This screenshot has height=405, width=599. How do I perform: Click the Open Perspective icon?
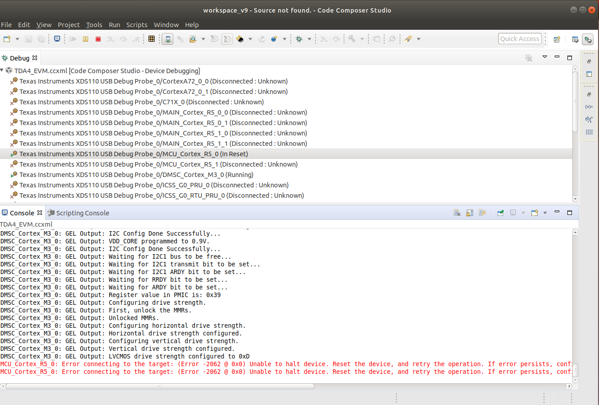(x=557, y=39)
